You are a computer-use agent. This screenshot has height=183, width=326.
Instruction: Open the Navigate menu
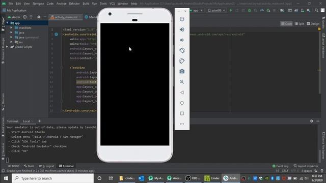pyautogui.click(x=38, y=4)
